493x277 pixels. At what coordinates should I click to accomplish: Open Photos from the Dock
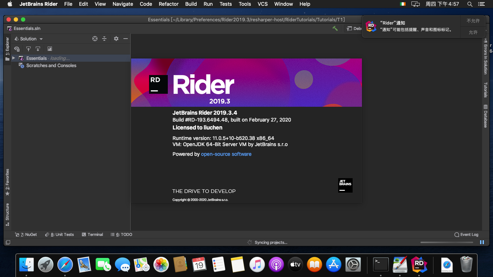pos(161,265)
